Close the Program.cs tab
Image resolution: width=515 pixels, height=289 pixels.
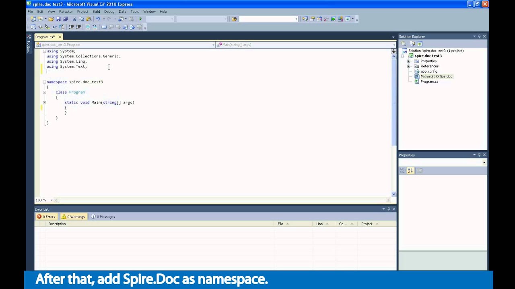pos(60,37)
